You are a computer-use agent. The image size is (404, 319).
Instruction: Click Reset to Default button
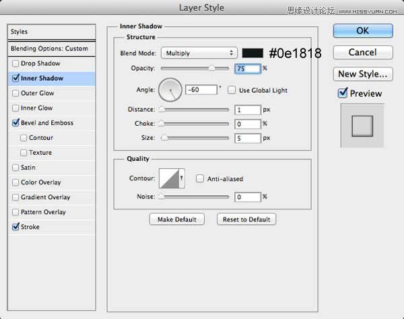tap(246, 219)
